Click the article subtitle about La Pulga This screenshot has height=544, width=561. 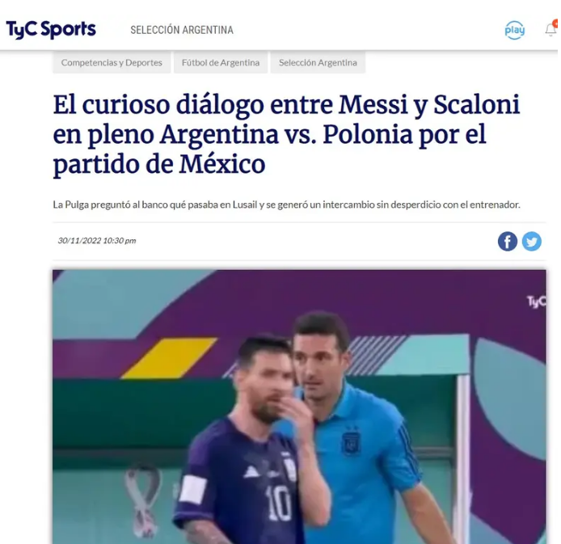click(286, 205)
